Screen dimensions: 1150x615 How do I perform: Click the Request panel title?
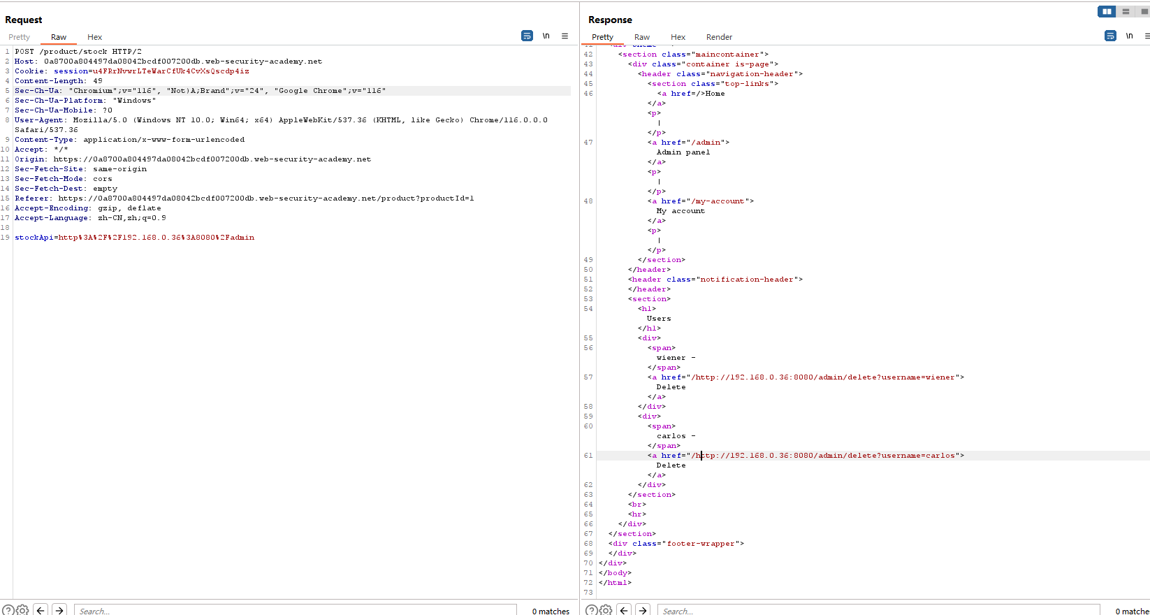[24, 20]
